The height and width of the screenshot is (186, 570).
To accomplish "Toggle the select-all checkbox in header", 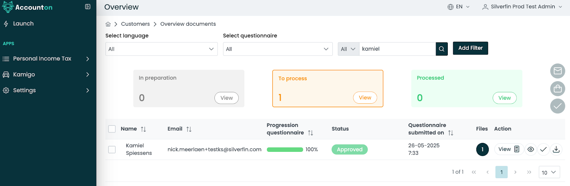I will coord(112,129).
